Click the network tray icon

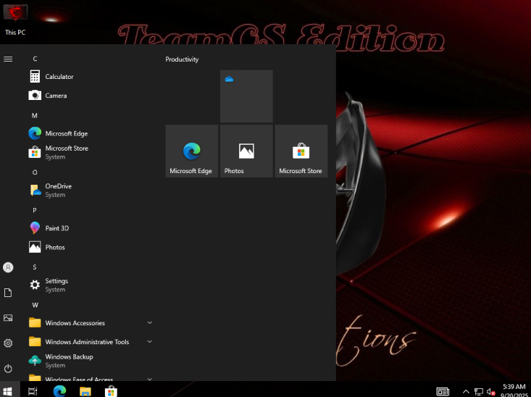click(x=479, y=392)
